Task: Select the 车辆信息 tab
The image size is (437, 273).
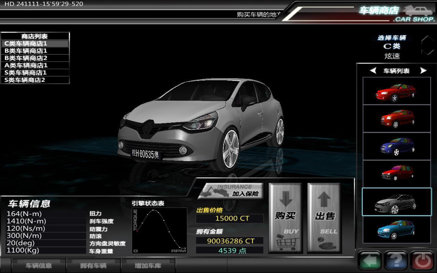Action: point(39,265)
